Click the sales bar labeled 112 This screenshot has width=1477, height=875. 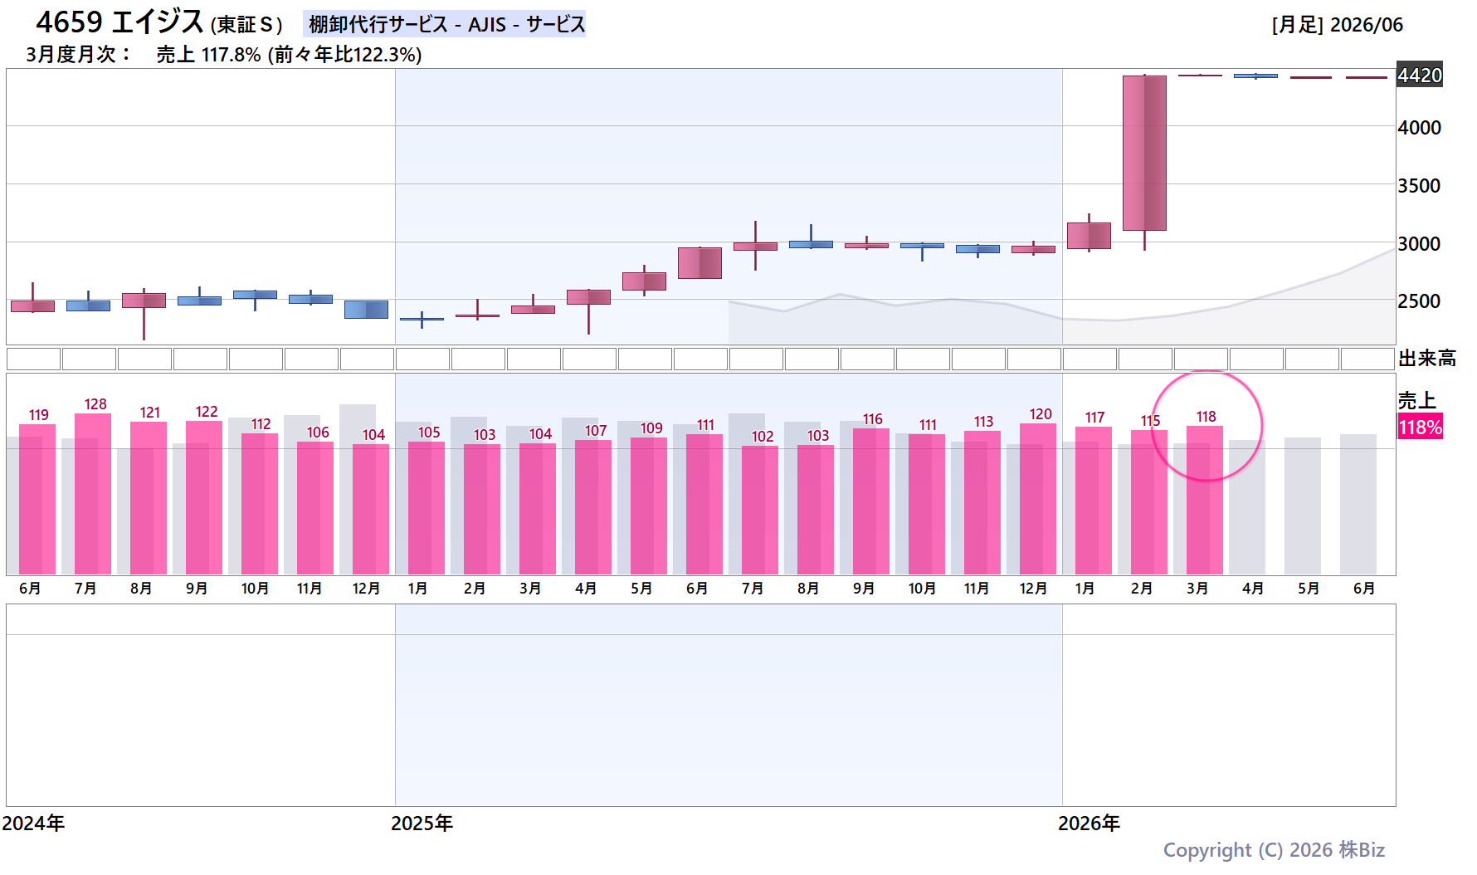tap(260, 504)
